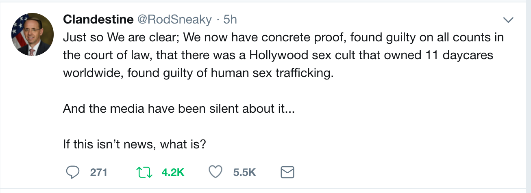The height and width of the screenshot is (193, 531).
Task: Send tweet via Direct Message envelope icon
Action: [287, 172]
